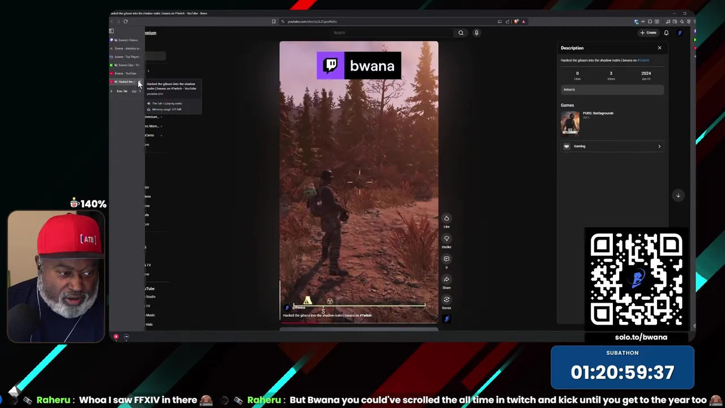The image size is (725, 408).
Task: Bookmark this page in Brave
Action: point(274,22)
